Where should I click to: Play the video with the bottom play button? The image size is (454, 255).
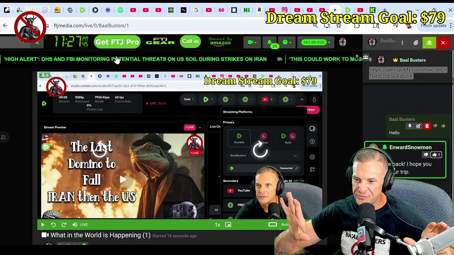tap(43, 225)
